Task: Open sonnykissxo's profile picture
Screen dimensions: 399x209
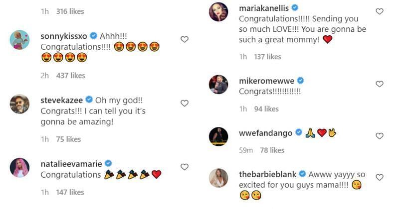Action: [19, 40]
